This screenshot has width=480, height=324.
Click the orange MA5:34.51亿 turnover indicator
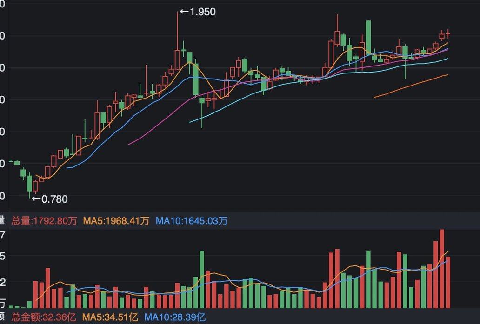(x=110, y=318)
